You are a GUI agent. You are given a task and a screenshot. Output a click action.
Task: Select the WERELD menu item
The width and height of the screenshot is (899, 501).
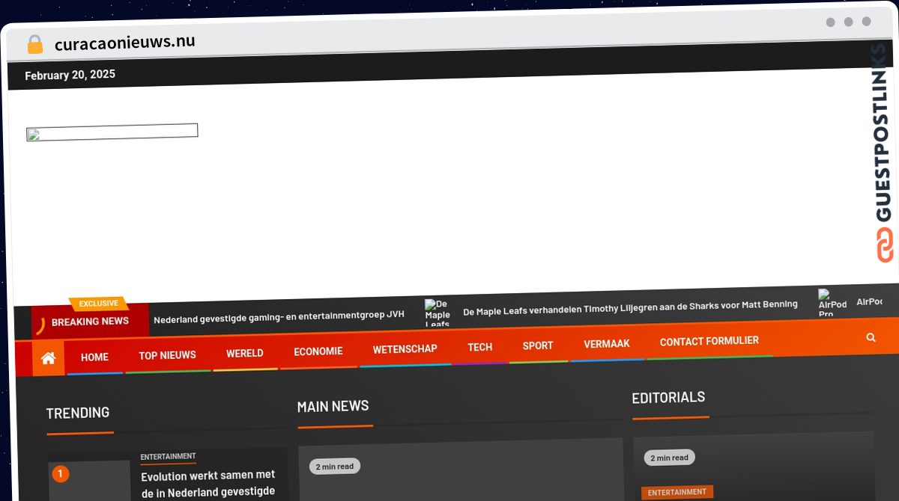(x=245, y=353)
